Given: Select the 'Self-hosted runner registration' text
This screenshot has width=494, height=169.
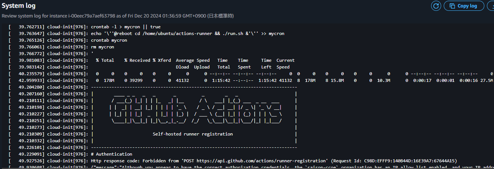Looking at the screenshot, I should [x=193, y=134].
